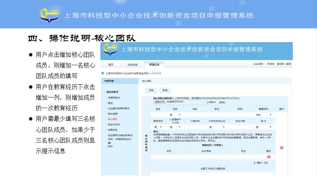317x178 pixels.
Task: Open 股东信息 (shareholder info) in the sidebar
Action: [113, 114]
